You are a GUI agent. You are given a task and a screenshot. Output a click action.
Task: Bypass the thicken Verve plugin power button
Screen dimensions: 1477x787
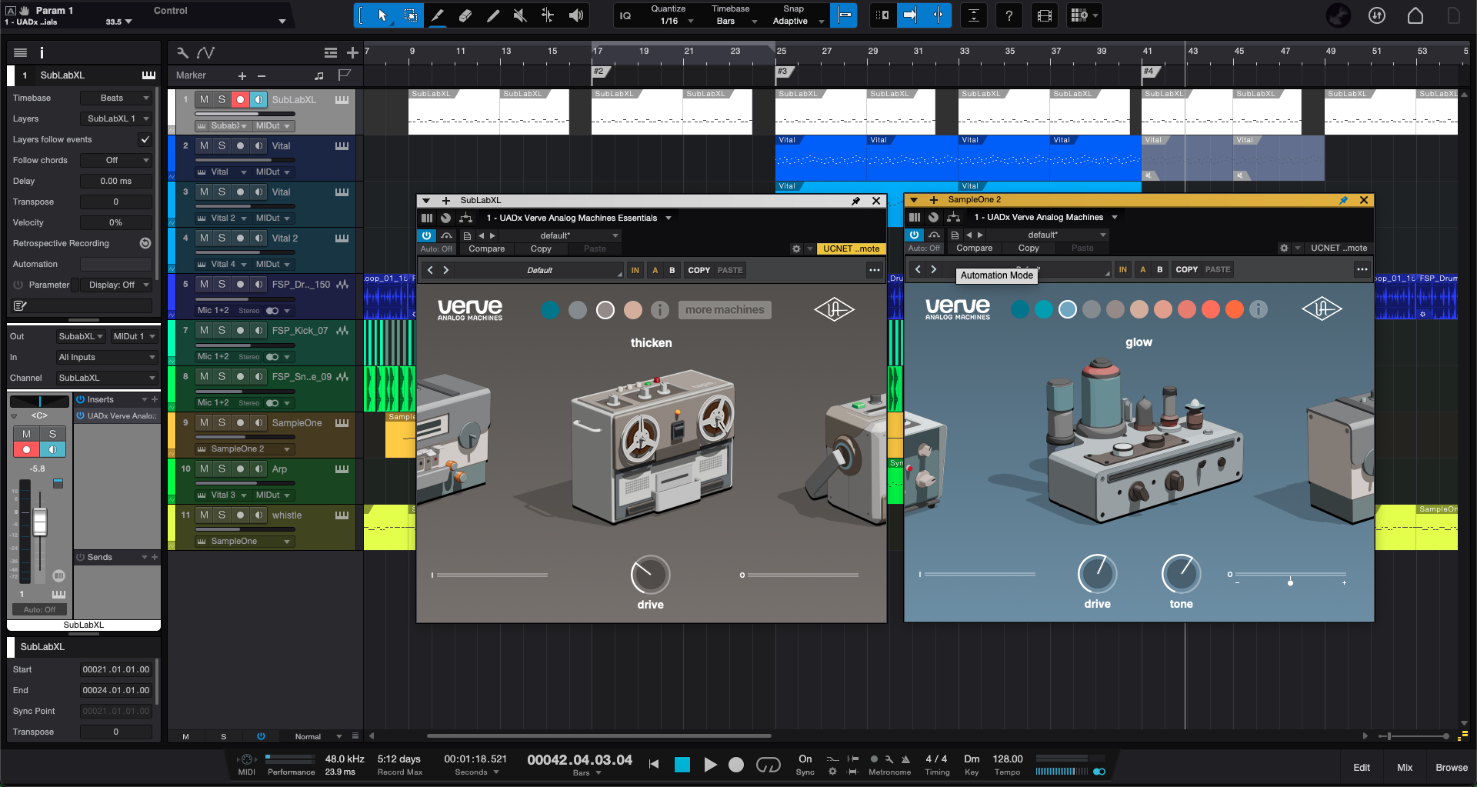click(x=426, y=235)
